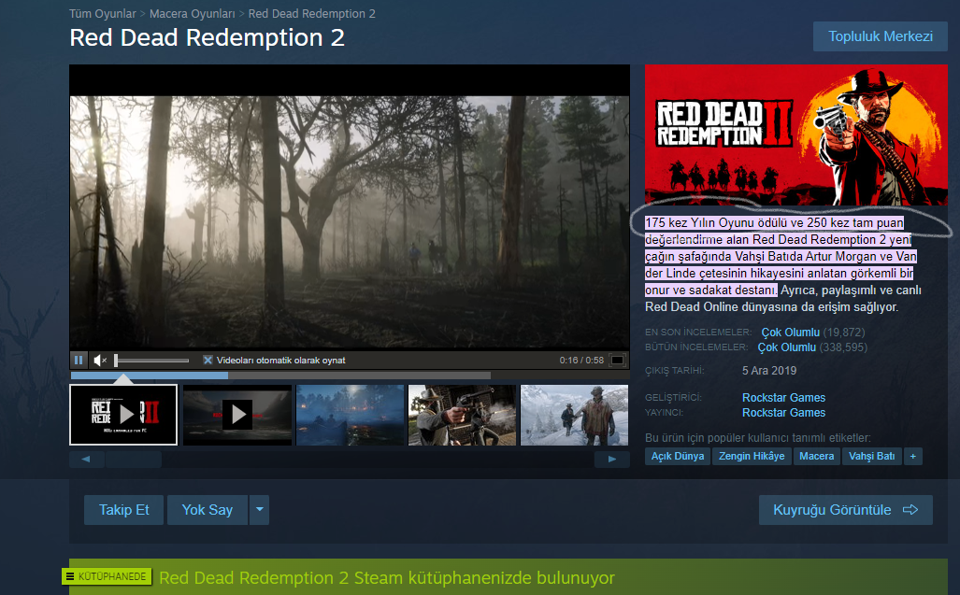Viewport: 960px width, 595px height.
Task: Click the video time 0:16 / 0:58
Action: (x=581, y=361)
